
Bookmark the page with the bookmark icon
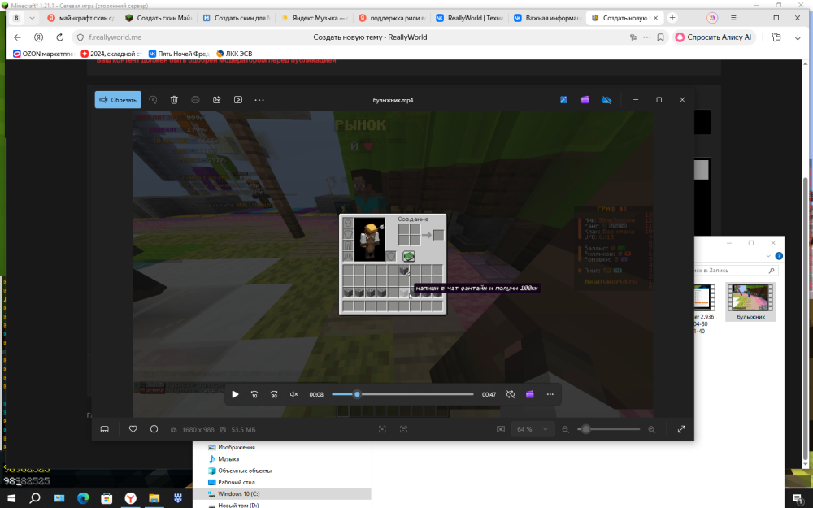coord(660,37)
